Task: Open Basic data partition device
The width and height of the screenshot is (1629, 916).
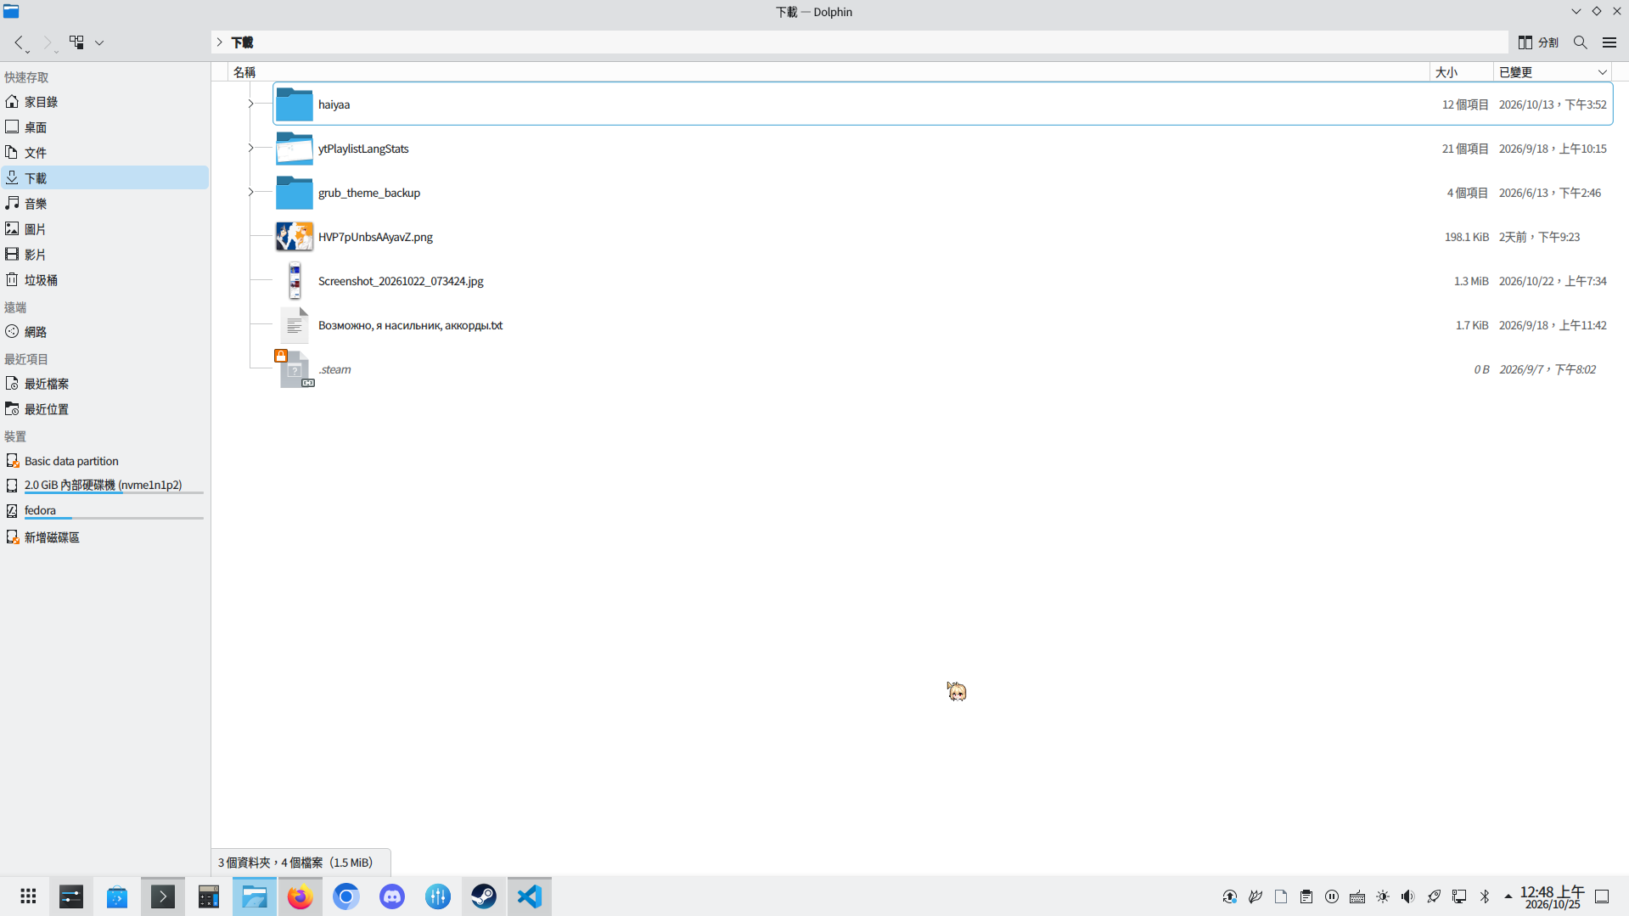Action: tap(104, 461)
